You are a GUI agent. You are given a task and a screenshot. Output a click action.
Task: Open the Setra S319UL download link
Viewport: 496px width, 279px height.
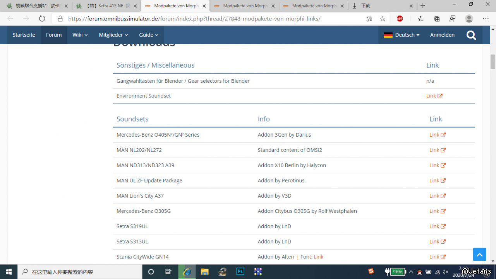point(438,226)
